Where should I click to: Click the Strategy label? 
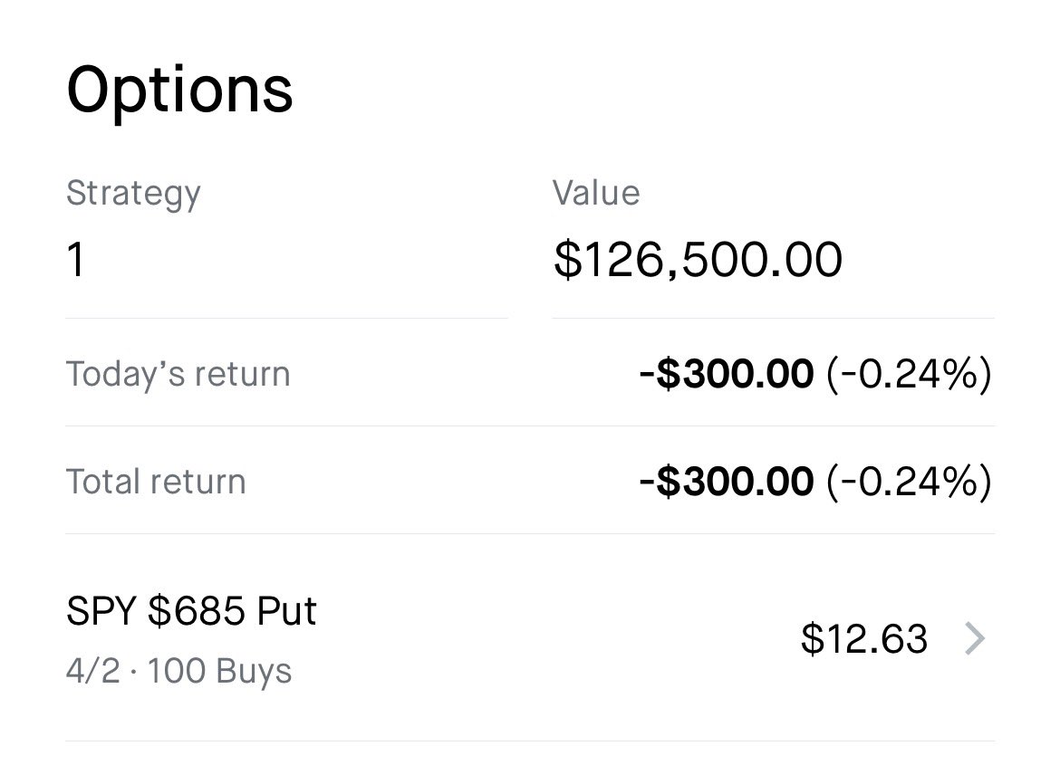132,194
